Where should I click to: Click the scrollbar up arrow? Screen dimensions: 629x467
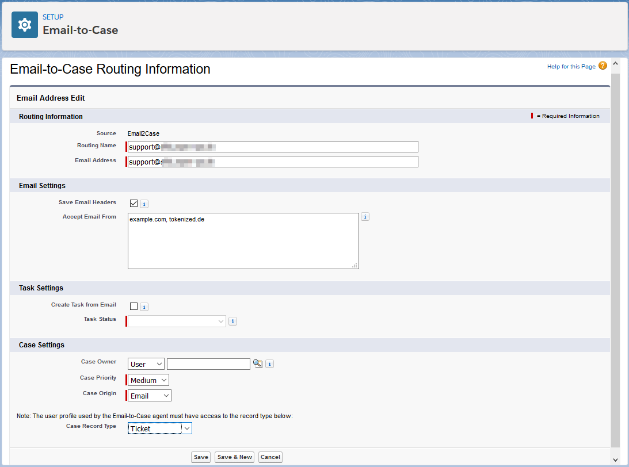[x=615, y=63]
